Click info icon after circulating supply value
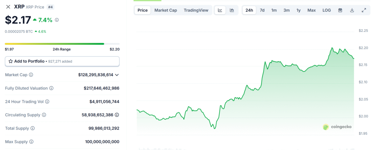Viewport: 373px width, 150px height. coord(117,115)
